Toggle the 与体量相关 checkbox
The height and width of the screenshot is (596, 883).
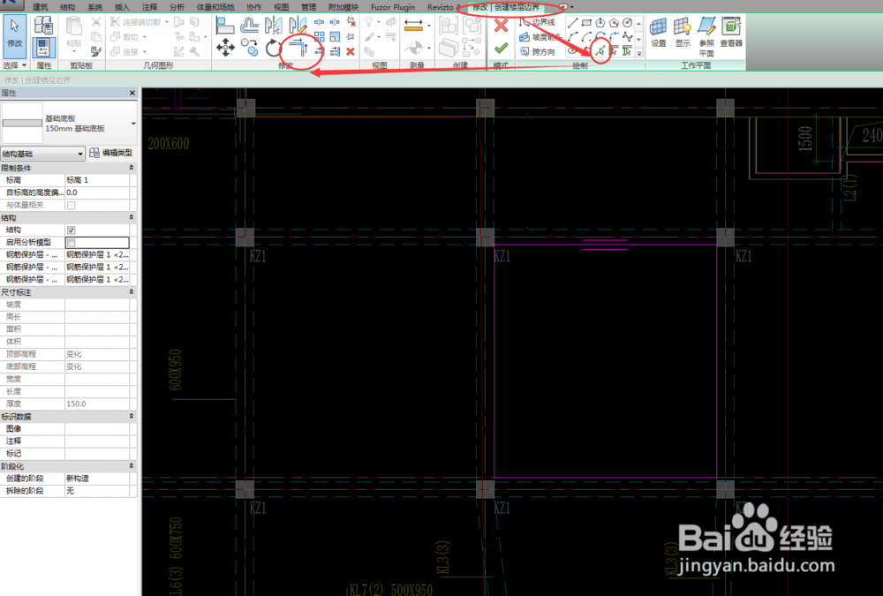click(71, 205)
